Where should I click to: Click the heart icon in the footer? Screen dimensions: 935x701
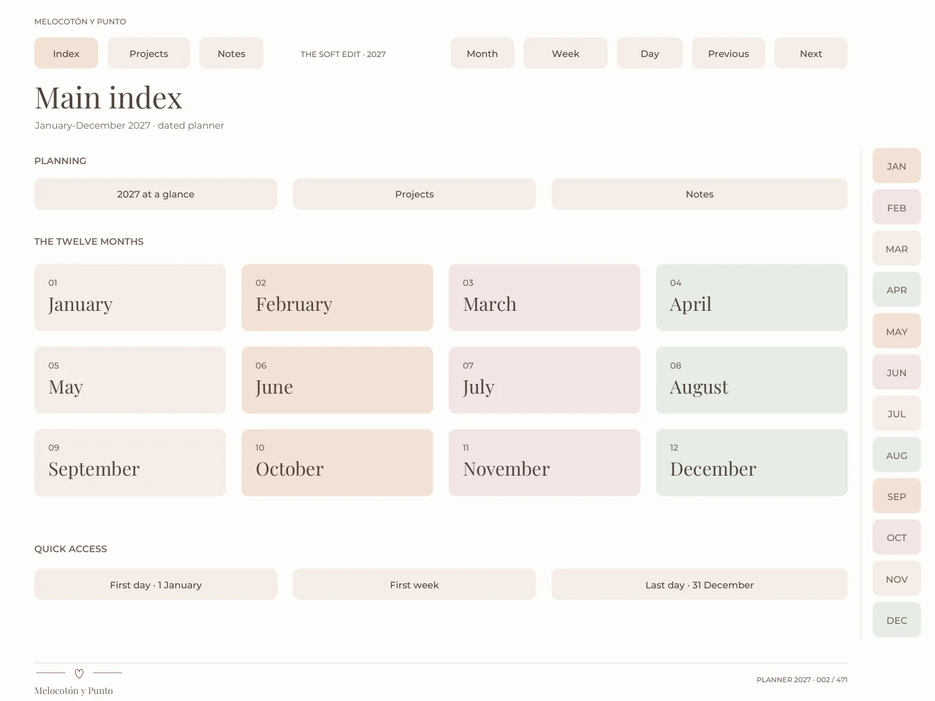tap(79, 673)
